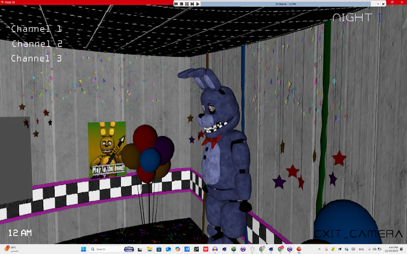Open the notification bell in the taskbar
Image resolution: width=407 pixels, height=254 pixels.
(402, 249)
